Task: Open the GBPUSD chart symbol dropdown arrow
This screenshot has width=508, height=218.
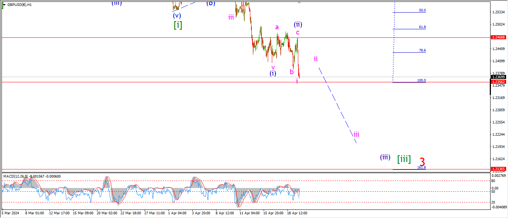Action: click(3, 5)
